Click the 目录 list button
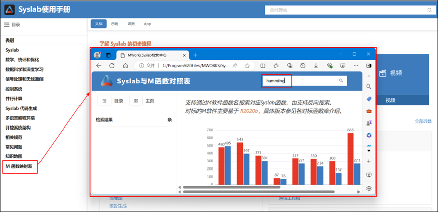This screenshot has width=438, height=212. [x=104, y=101]
